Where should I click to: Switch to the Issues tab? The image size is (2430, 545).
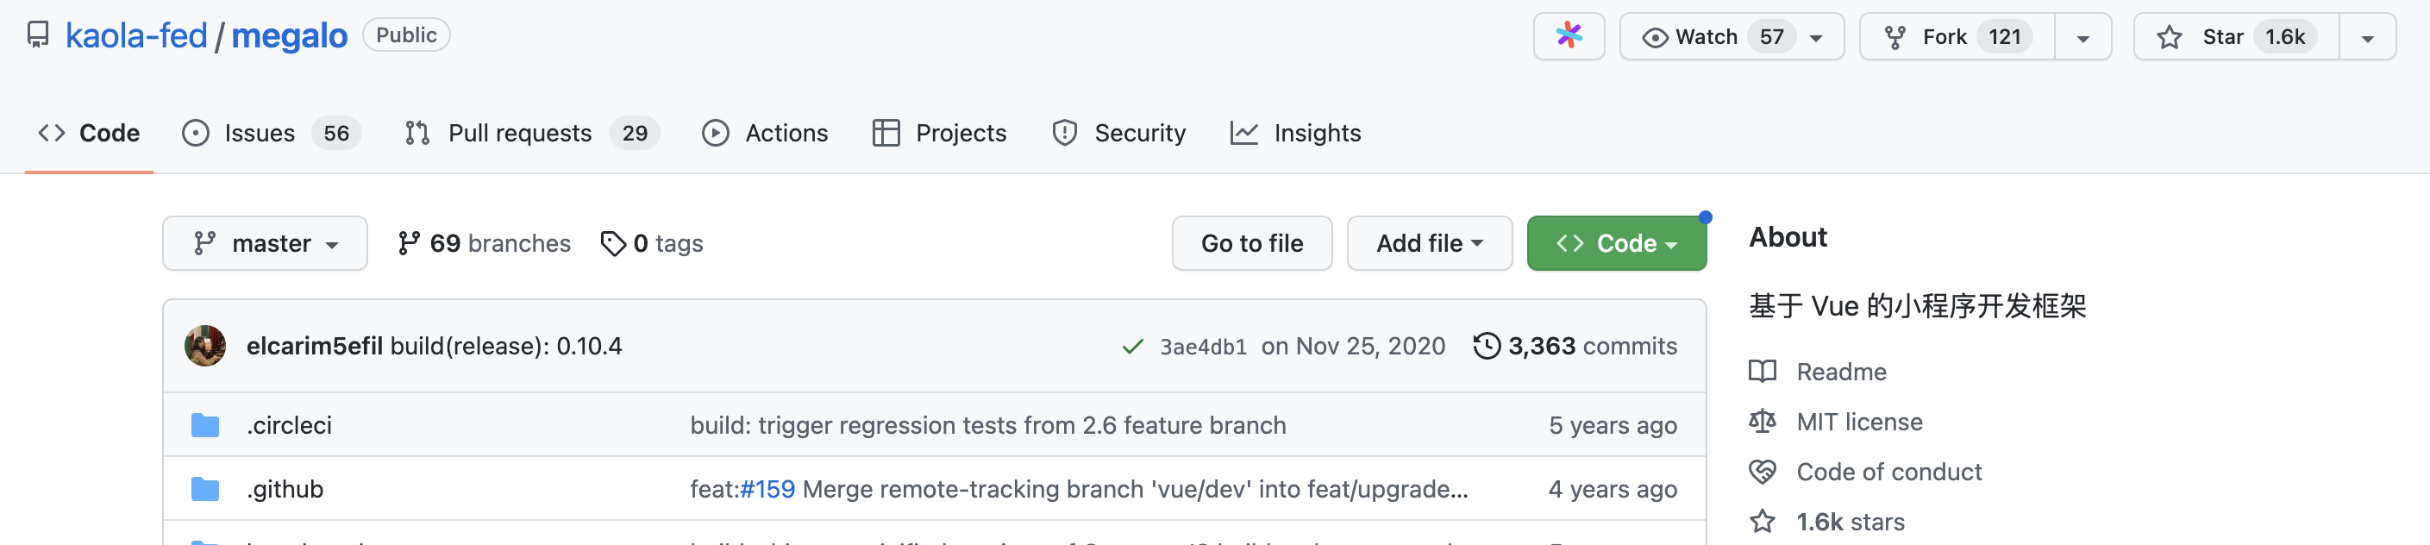coord(271,133)
